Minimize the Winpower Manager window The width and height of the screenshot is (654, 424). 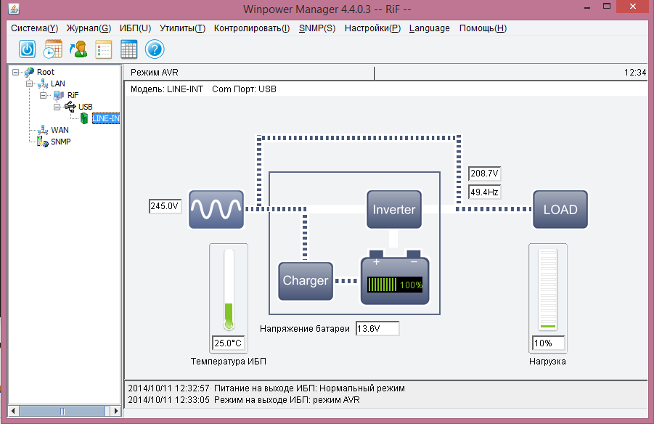click(587, 7)
